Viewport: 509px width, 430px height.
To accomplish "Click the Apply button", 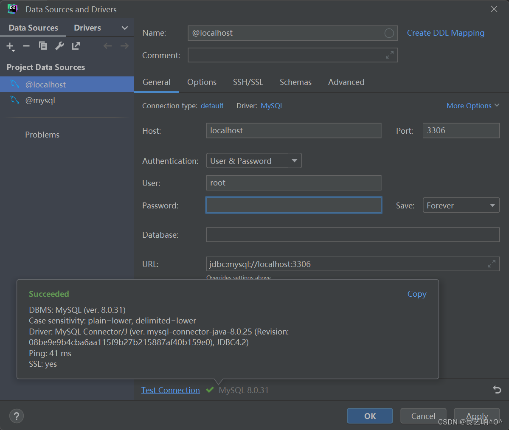I will point(477,416).
